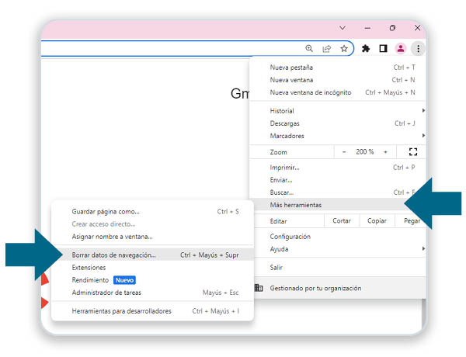Click the profile avatar icon
Image resolution: width=466 pixels, height=357 pixels.
(x=401, y=48)
